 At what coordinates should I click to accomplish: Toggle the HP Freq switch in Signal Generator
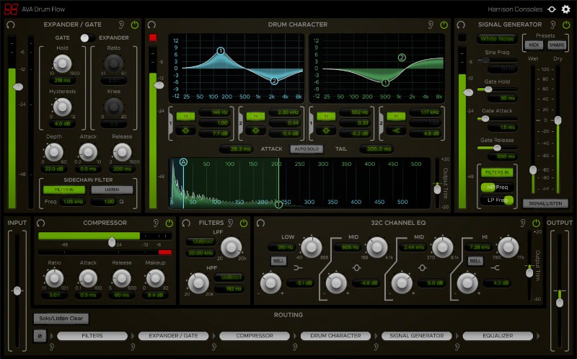tap(498, 187)
